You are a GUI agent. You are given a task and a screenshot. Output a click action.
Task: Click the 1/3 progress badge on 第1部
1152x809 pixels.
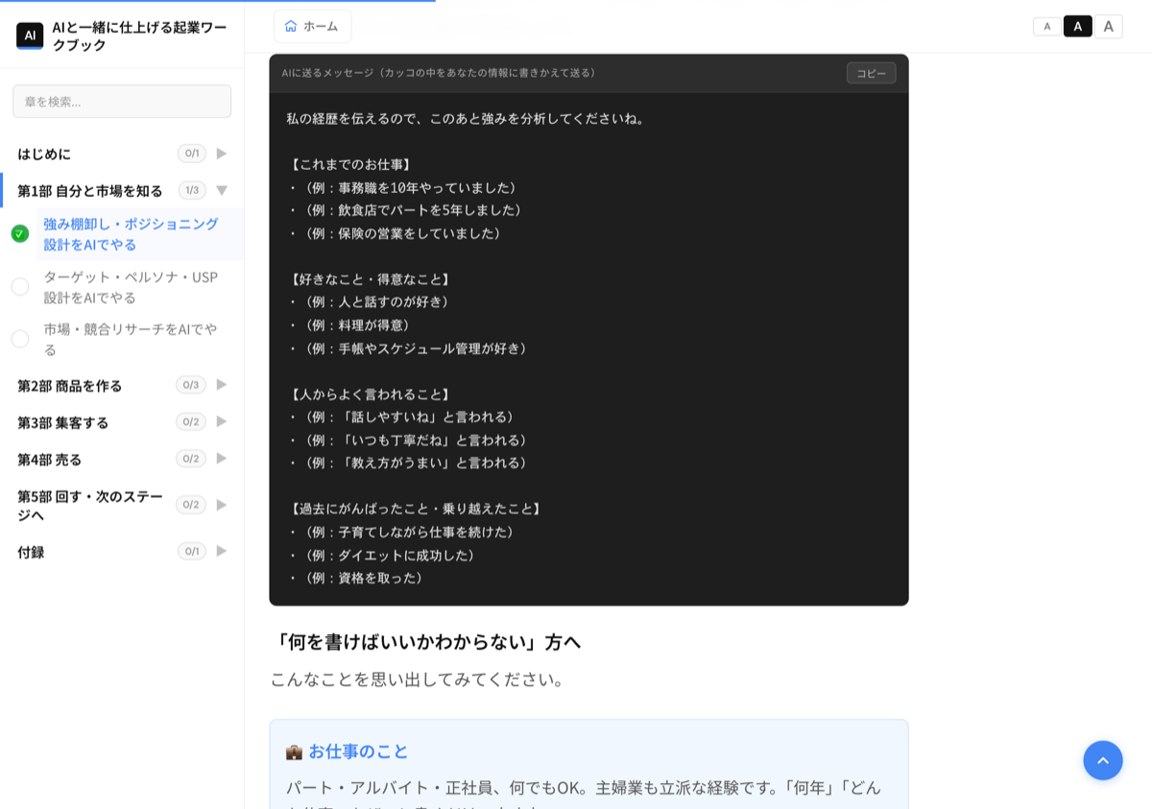coord(191,190)
